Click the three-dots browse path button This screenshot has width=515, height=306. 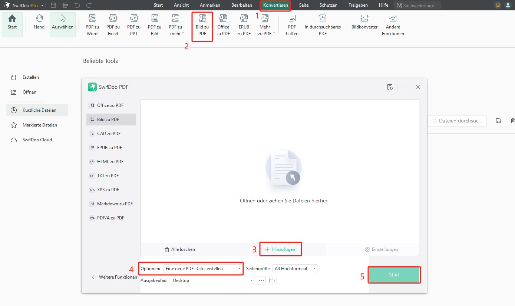(261, 280)
